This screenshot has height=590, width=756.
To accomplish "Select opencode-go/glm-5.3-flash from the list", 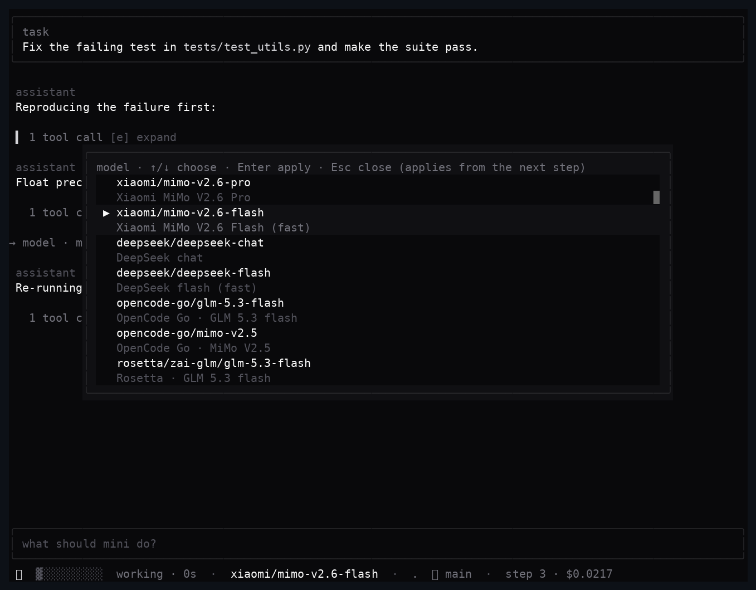I will [378, 310].
